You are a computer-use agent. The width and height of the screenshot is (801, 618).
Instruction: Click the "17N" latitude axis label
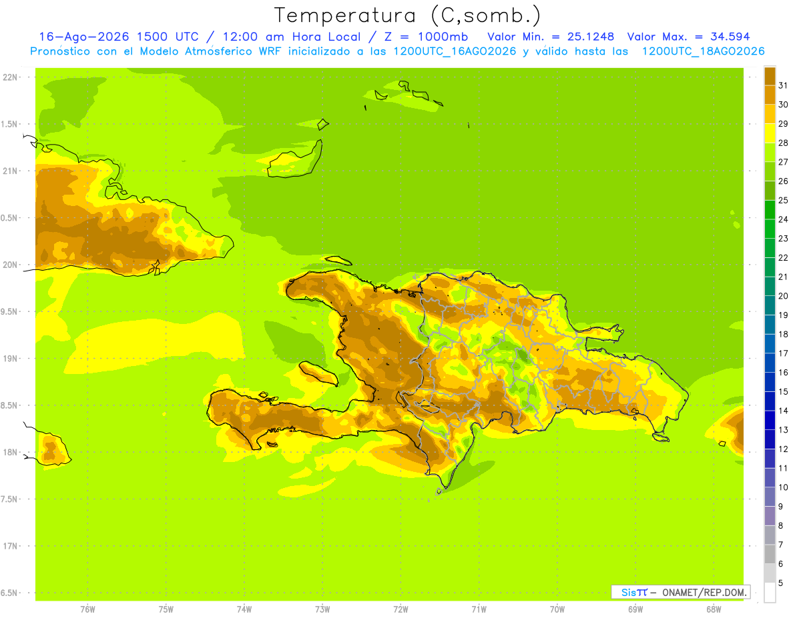(10, 546)
